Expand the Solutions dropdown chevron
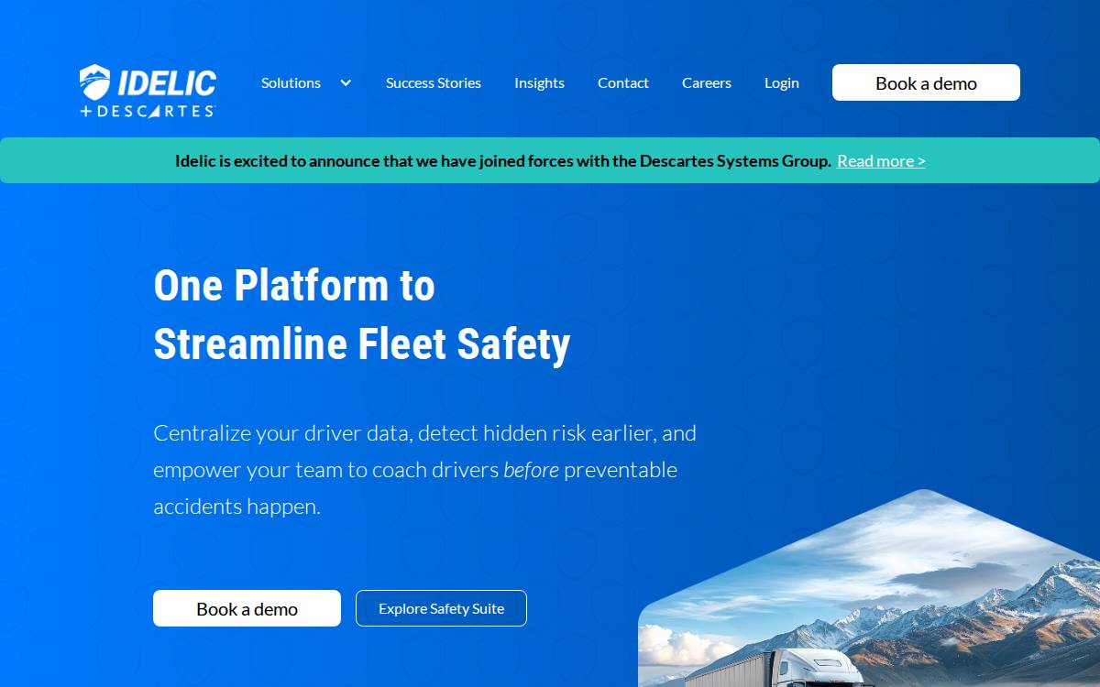Screen dimensions: 1100x687 346,82
